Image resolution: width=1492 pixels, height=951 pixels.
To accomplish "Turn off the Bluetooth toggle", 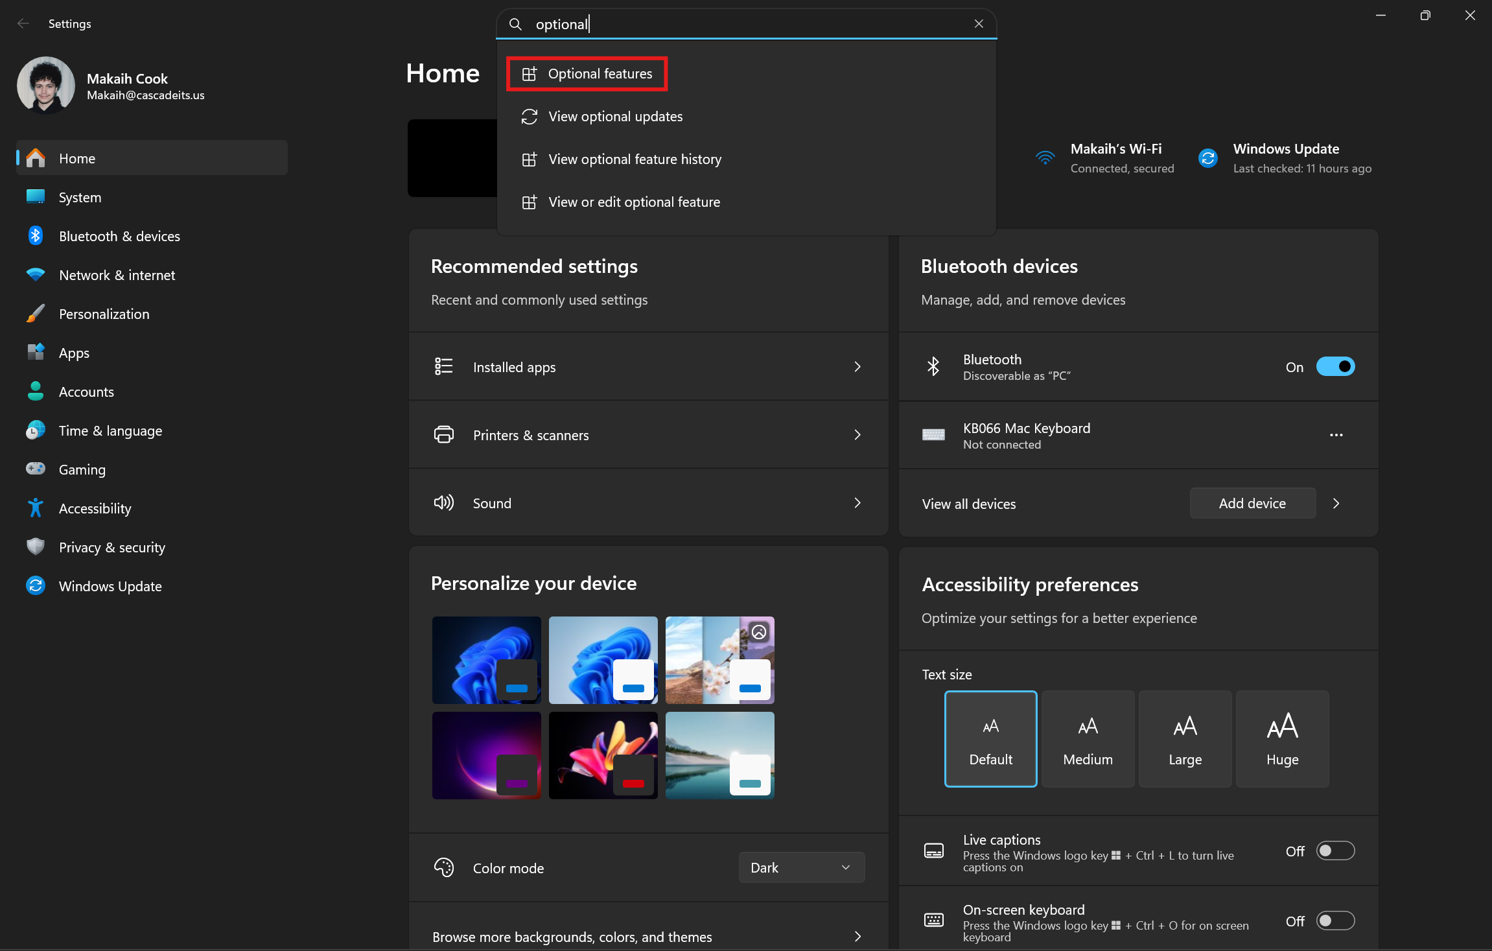I will pyautogui.click(x=1335, y=367).
